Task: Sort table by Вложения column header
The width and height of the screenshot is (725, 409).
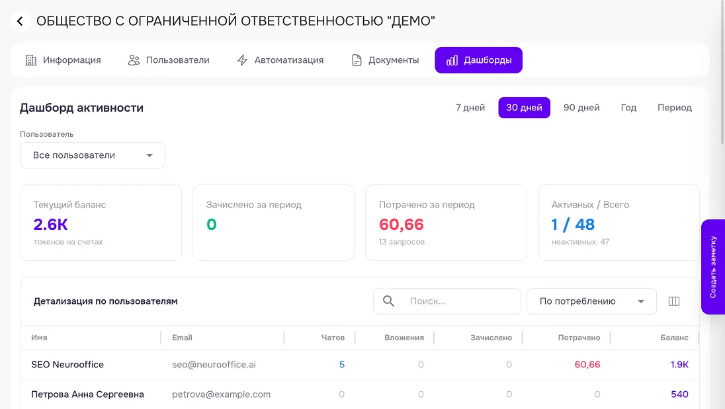Action: pos(404,338)
